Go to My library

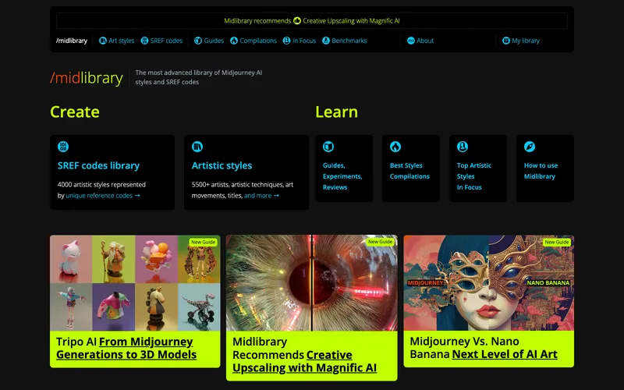tap(521, 41)
